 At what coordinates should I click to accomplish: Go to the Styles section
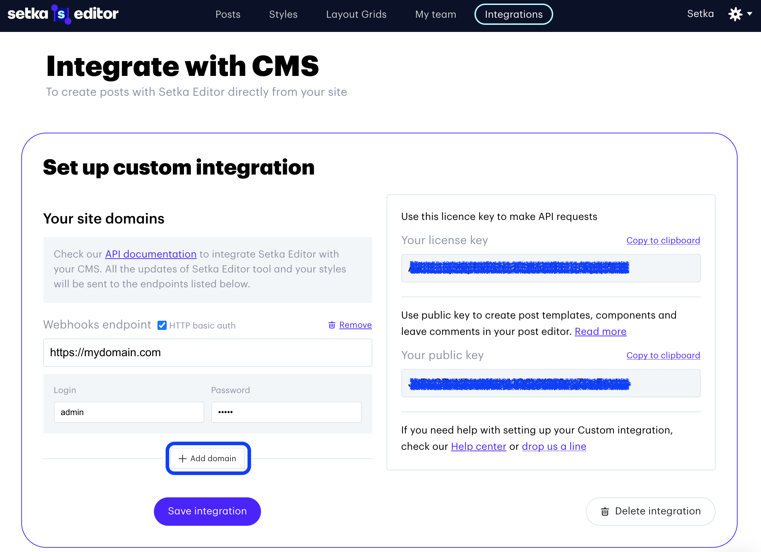[x=283, y=14]
